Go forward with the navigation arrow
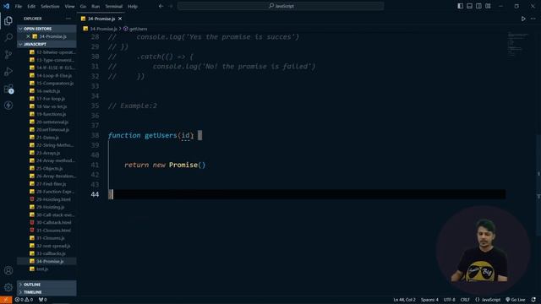The height and width of the screenshot is (304, 541). pos(171,6)
